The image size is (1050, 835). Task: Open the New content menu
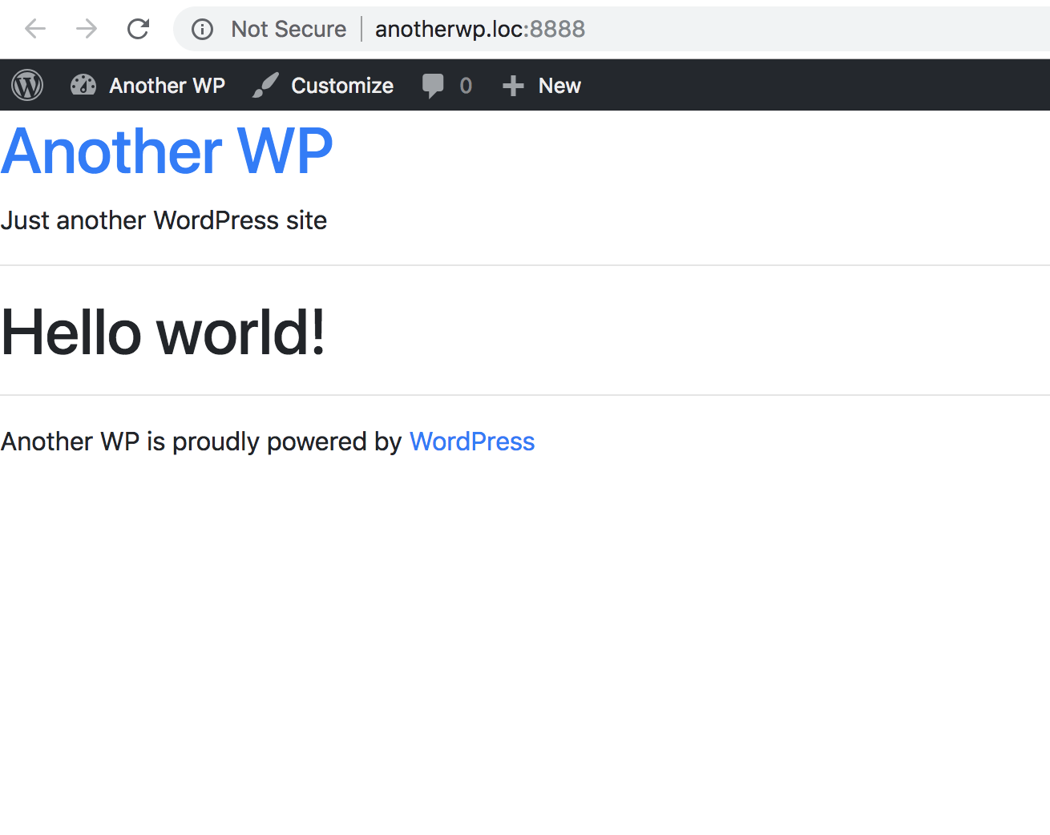(559, 85)
